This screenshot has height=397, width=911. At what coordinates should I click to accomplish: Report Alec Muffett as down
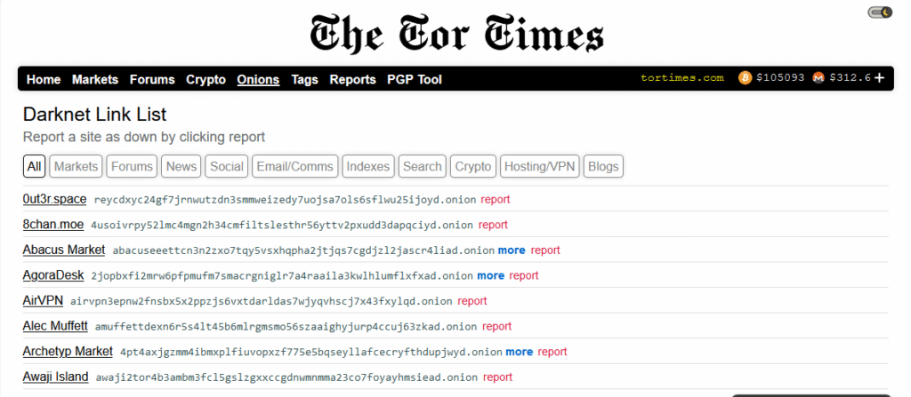(496, 327)
